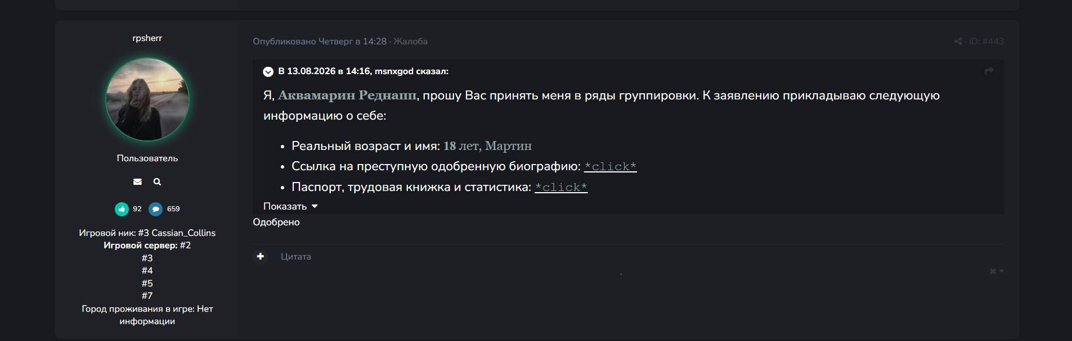Click the post ID: #443 link
Viewport: 1072px width, 341px height.
986,41
